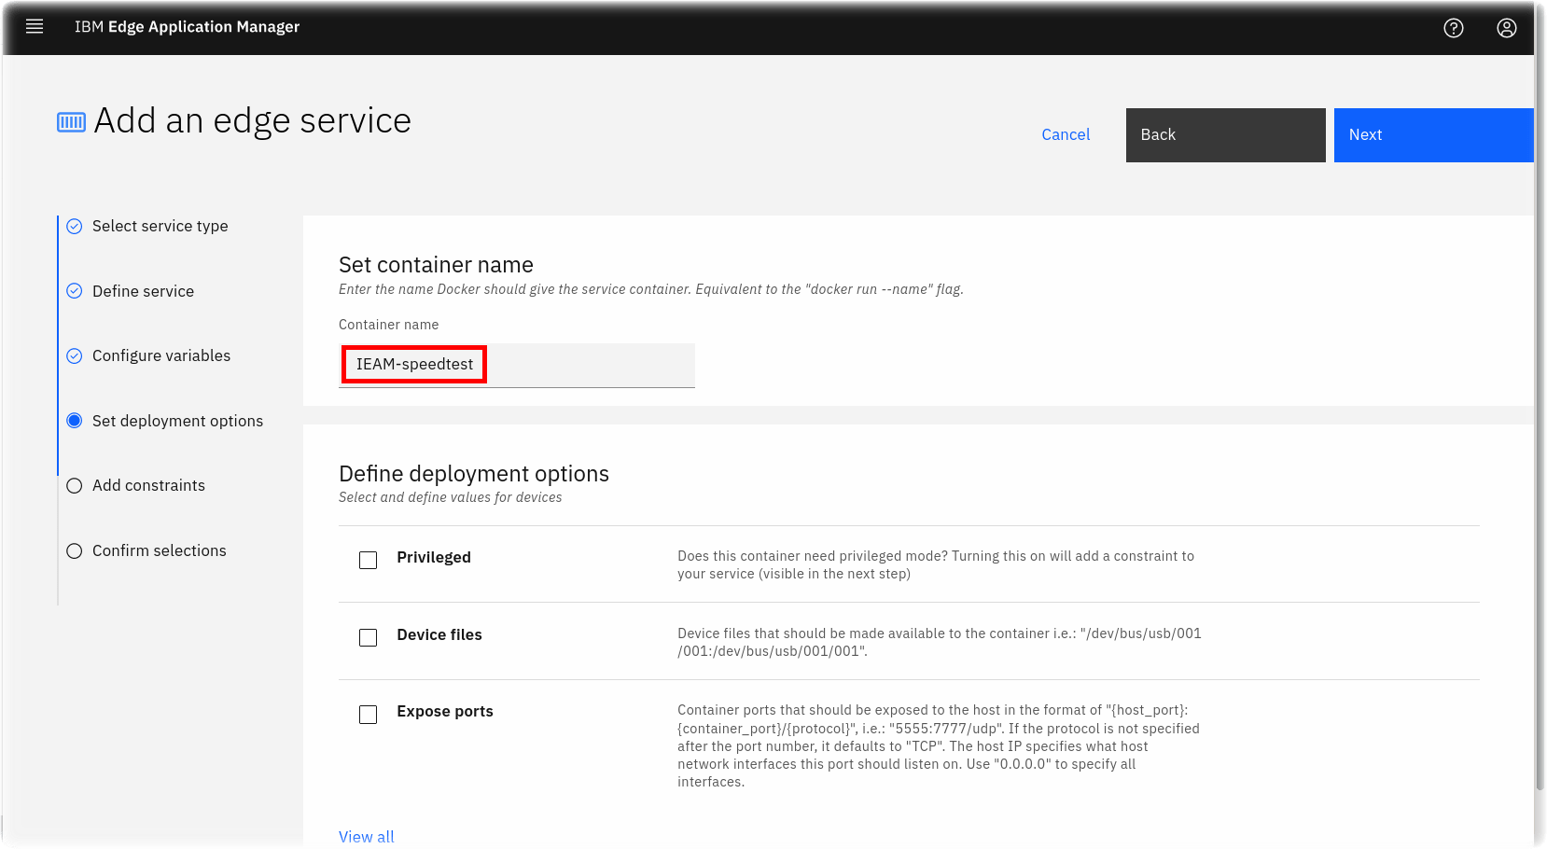Click the Configure variables checkmark icon
The width and height of the screenshot is (1547, 849).
75,355
